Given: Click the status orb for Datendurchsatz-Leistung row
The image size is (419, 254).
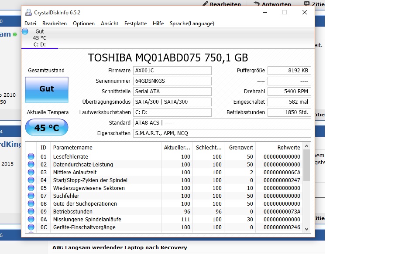Looking at the screenshot, I should tap(31, 164).
